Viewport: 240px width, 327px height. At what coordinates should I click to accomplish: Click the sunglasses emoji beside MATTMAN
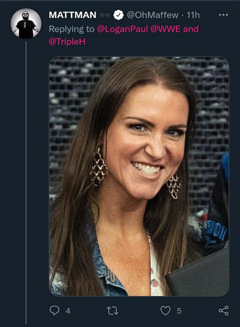pos(105,15)
